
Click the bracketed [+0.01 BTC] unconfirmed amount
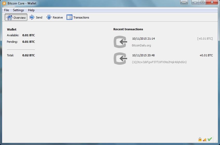point(205,39)
